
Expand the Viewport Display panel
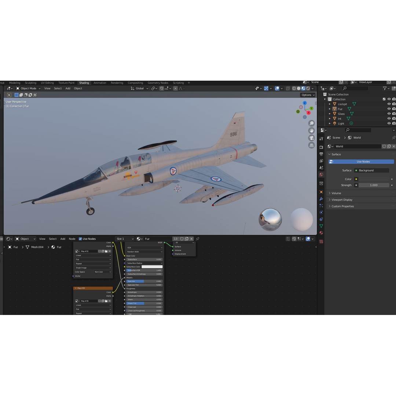[342, 200]
